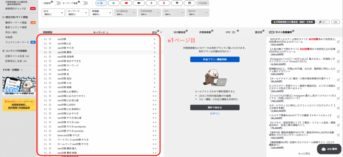This screenshot has height=157, width=343.
Task: Open hamburger menu icon for 'seo対策 具体例'
Action: click(x=50, y=57)
